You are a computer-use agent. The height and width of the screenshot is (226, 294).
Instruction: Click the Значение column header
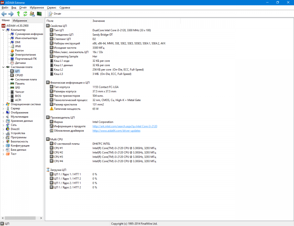[x=98, y=21]
